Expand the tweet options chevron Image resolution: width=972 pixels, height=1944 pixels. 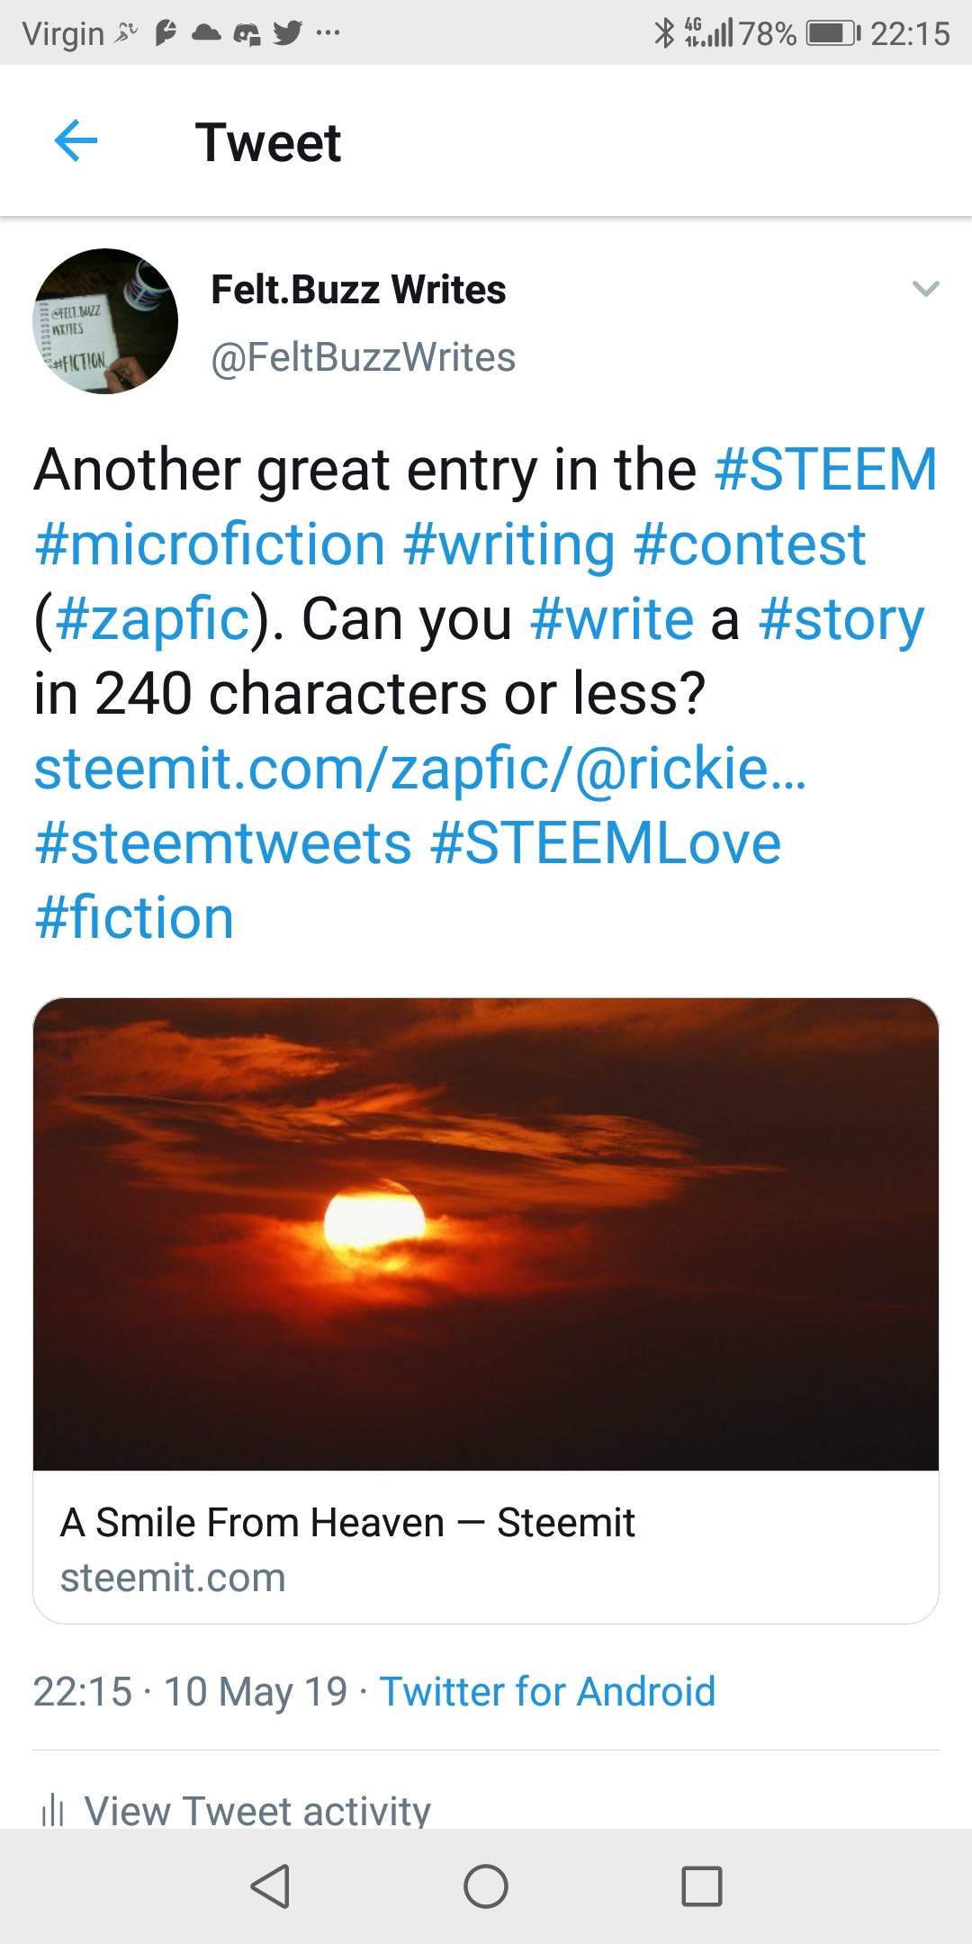coord(925,289)
